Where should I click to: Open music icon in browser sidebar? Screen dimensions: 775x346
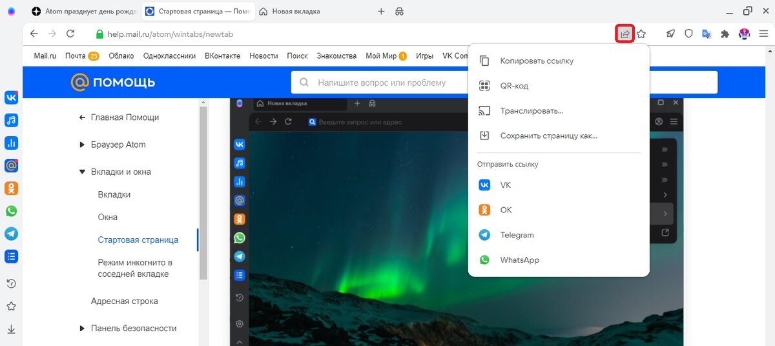(11, 120)
